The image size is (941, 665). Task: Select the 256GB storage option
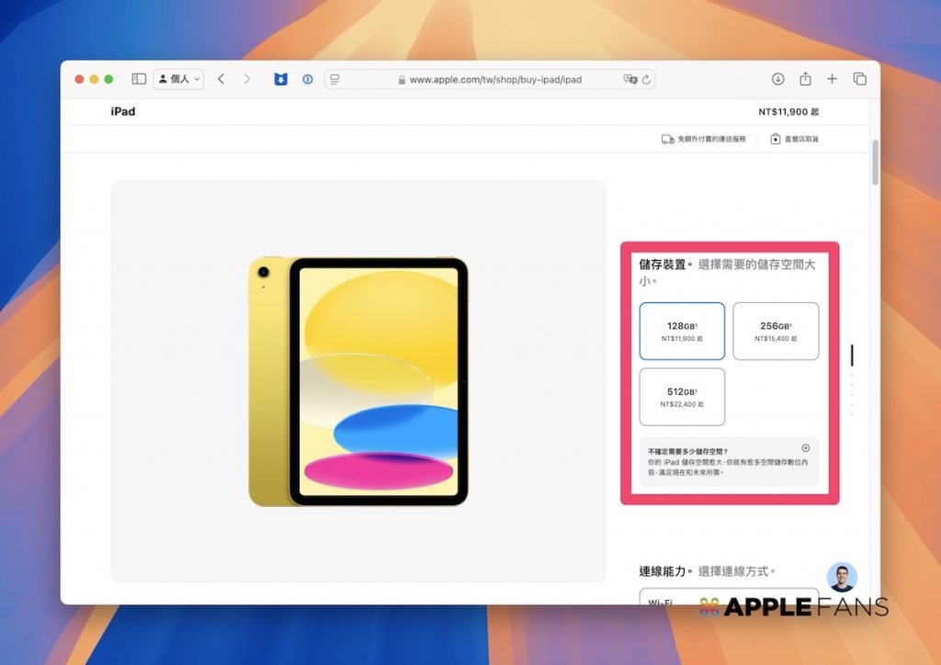pyautogui.click(x=776, y=331)
